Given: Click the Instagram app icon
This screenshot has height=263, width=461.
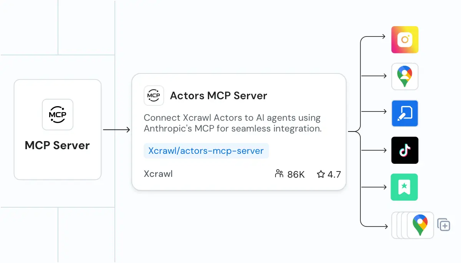Looking at the screenshot, I should click(405, 40).
